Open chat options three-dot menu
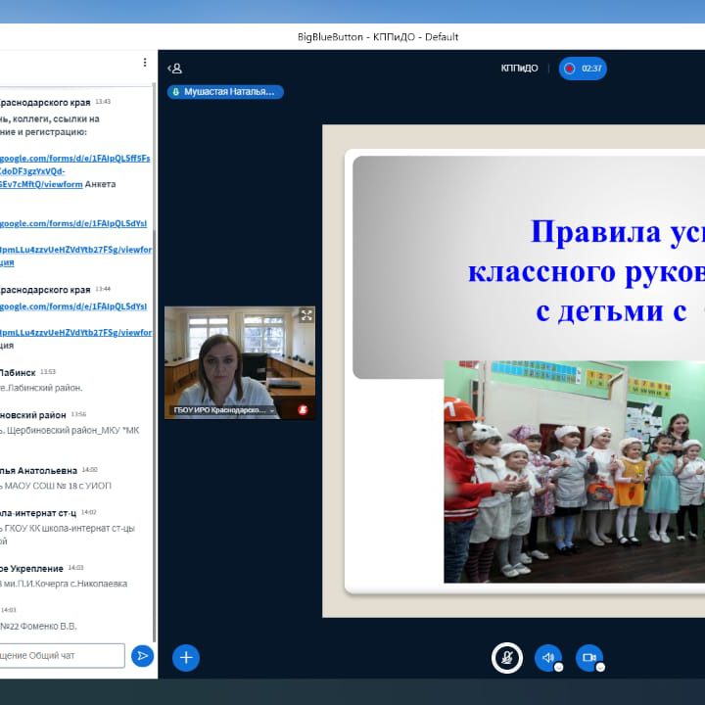Screen dimensions: 705x705 tap(145, 62)
